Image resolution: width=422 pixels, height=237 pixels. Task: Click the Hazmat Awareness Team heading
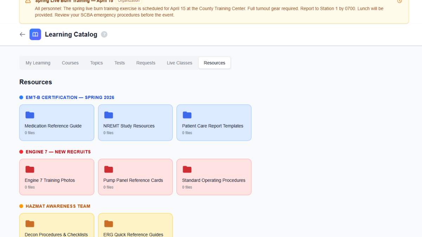click(x=58, y=206)
